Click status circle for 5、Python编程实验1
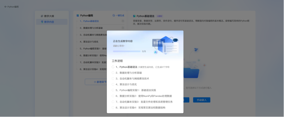The height and width of the screenshot is (117, 284). pyautogui.click(x=113, y=90)
